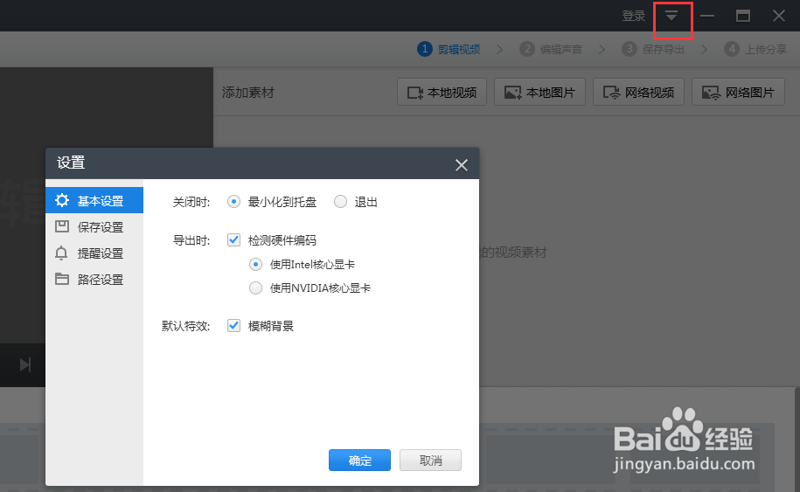
Task: Click 网络视频 button in main window
Action: pyautogui.click(x=639, y=93)
